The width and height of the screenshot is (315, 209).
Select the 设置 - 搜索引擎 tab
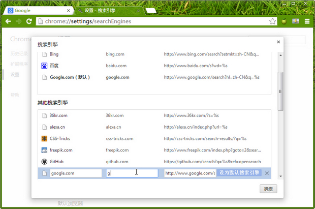109,11
